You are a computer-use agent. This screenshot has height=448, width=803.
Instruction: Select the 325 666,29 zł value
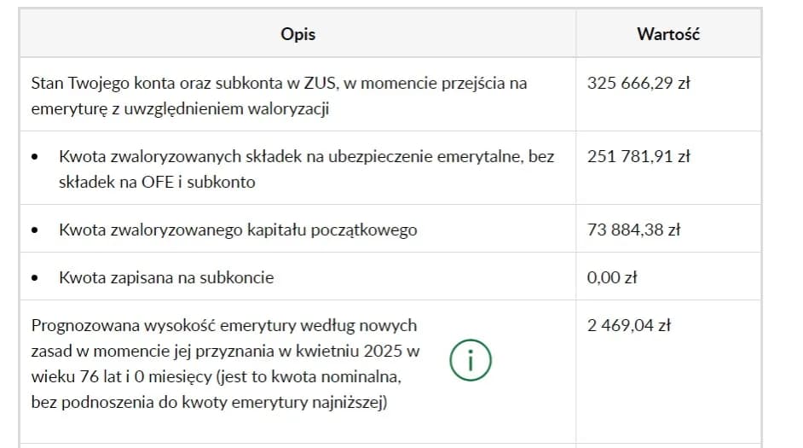(638, 84)
